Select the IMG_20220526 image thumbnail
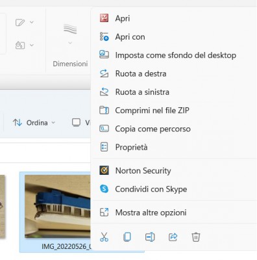257x260 pixels. tap(58, 206)
